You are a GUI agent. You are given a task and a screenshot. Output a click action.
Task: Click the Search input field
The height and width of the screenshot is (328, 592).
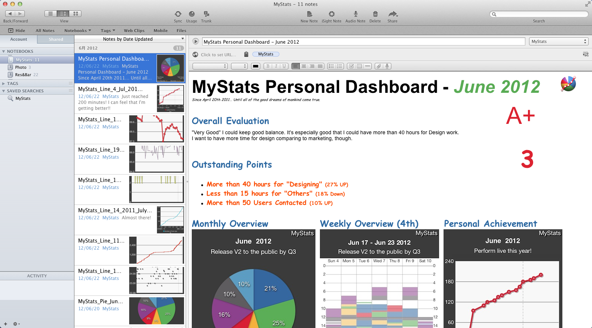coord(539,14)
